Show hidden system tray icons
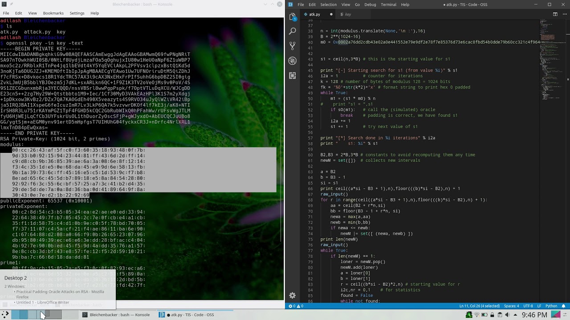 pos(516,315)
